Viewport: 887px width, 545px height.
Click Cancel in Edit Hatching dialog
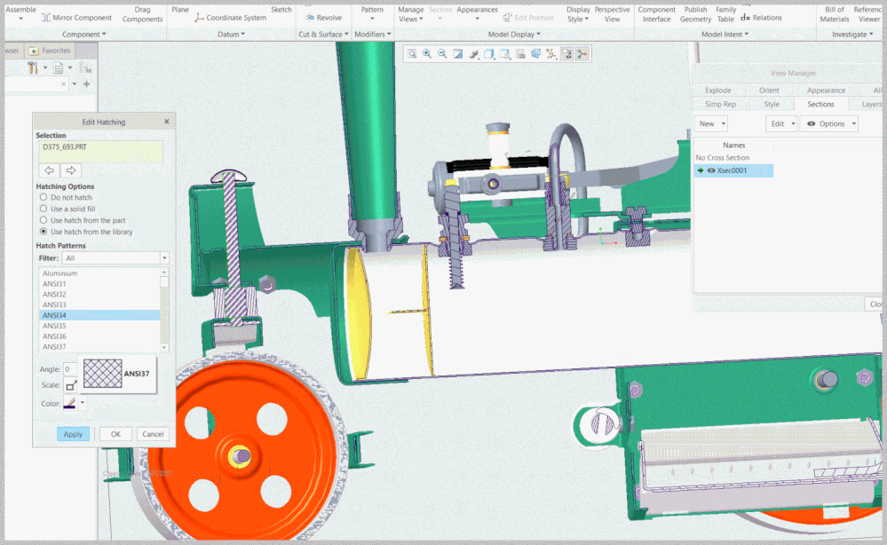pyautogui.click(x=153, y=434)
